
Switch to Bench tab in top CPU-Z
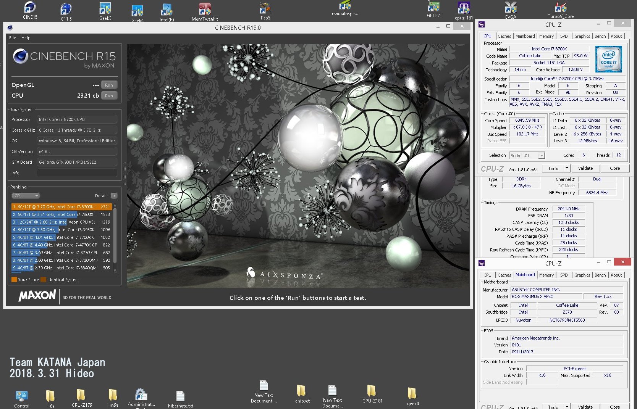tap(600, 36)
